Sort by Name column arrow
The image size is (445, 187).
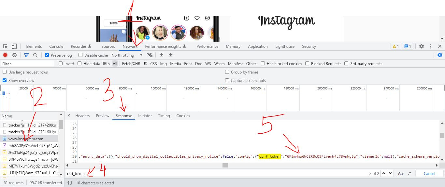tap(61, 115)
